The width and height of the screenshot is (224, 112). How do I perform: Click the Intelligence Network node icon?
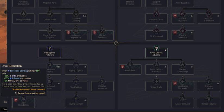point(50,48)
